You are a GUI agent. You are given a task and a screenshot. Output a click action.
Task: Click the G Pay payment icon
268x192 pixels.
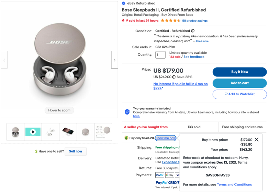(169, 175)
